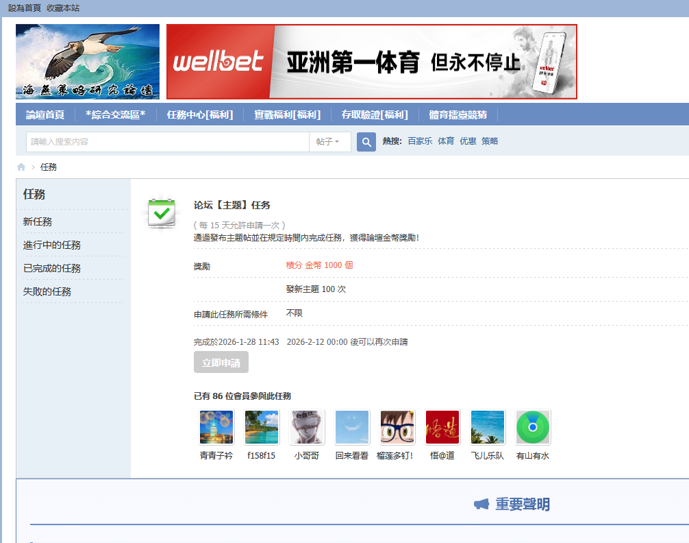Open the 任務中心[福利] menu item
689x543 pixels.
click(x=200, y=114)
